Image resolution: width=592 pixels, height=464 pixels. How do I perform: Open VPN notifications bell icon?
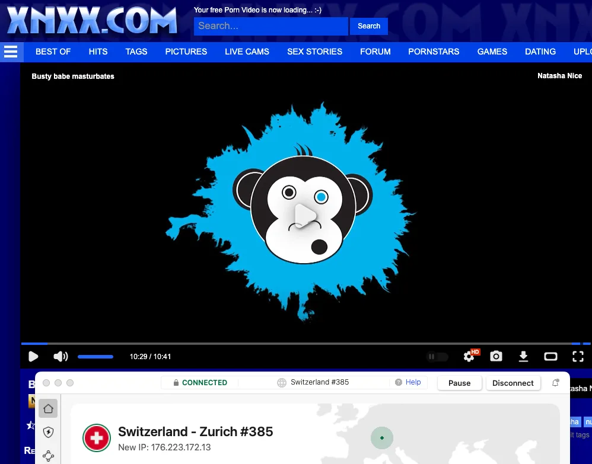point(555,382)
